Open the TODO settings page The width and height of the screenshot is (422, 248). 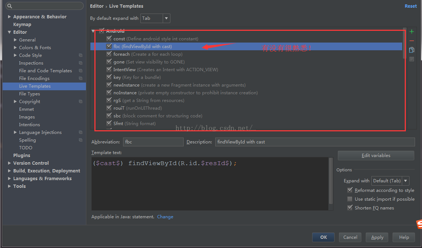point(26,148)
